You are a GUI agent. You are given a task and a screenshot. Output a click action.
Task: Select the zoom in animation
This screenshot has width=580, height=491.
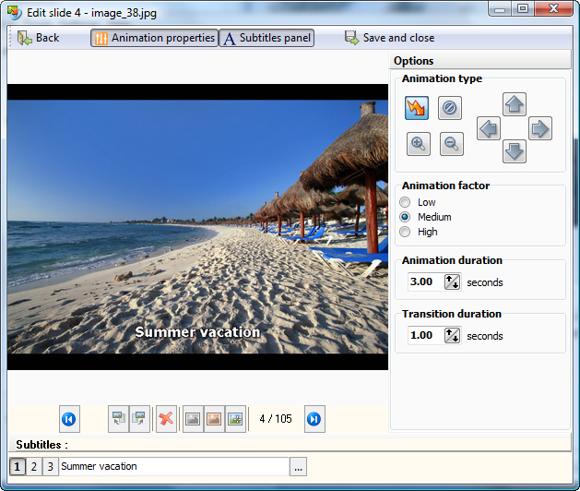coord(419,143)
